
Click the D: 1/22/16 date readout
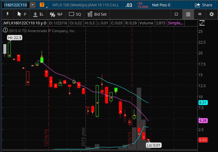coord(58,23)
